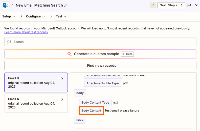
Task: Click the search magnifier icon
Action: coord(9,42)
